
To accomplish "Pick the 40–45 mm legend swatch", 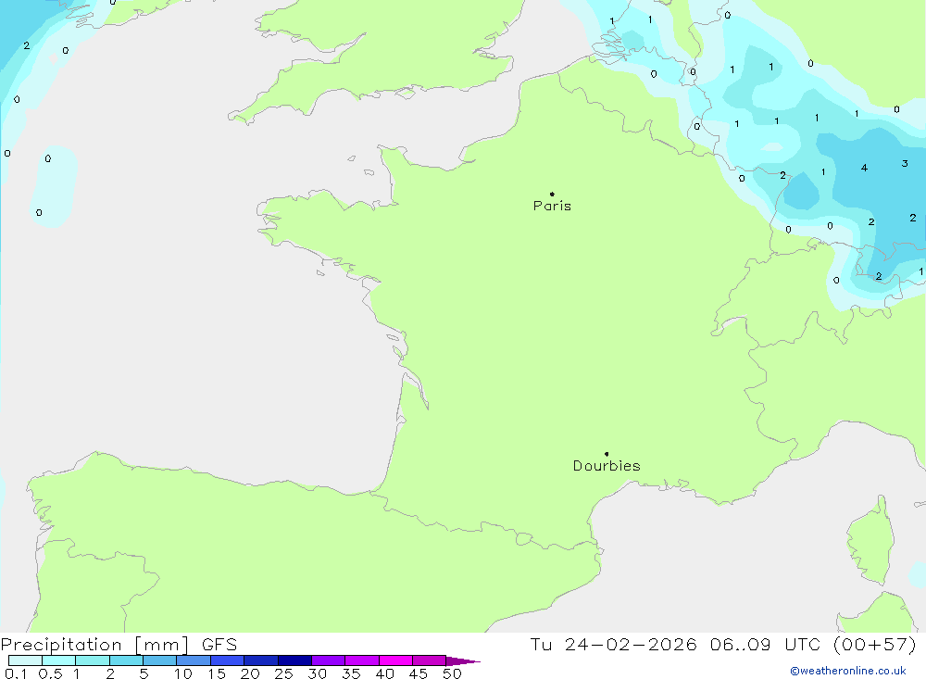I will [395, 660].
